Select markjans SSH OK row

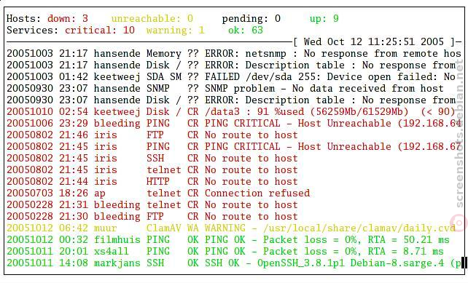(234, 263)
